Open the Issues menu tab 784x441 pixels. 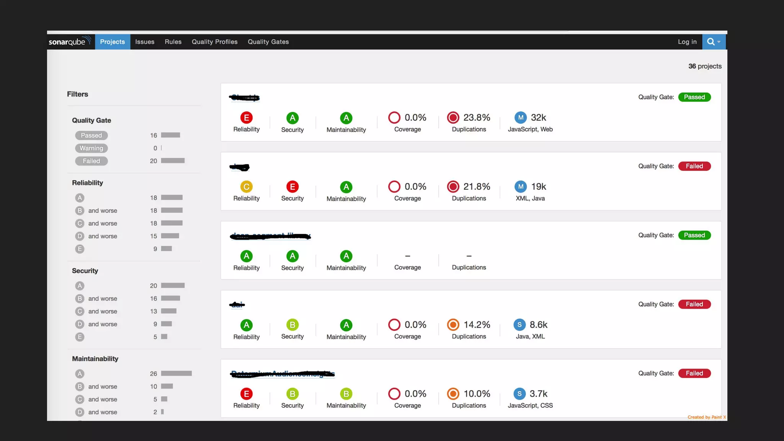tap(145, 42)
